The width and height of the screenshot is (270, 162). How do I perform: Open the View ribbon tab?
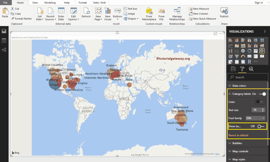coord(35,3)
